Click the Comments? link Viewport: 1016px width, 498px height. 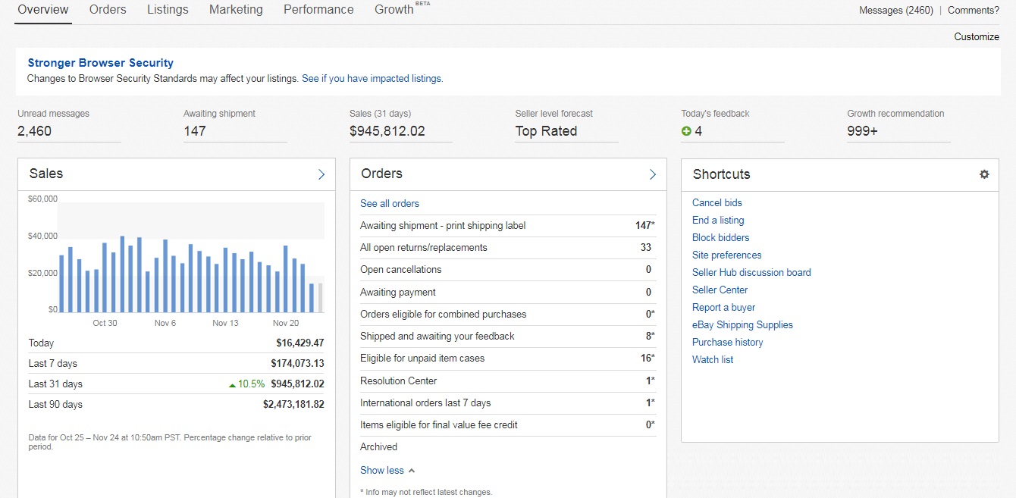tap(974, 11)
